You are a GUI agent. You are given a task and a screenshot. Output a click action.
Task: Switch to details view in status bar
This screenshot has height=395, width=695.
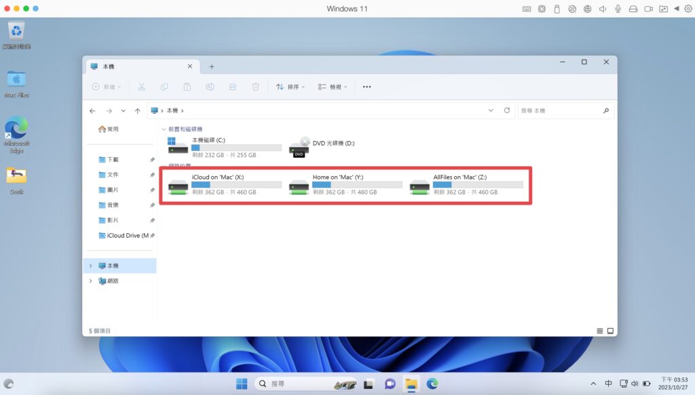(600, 331)
